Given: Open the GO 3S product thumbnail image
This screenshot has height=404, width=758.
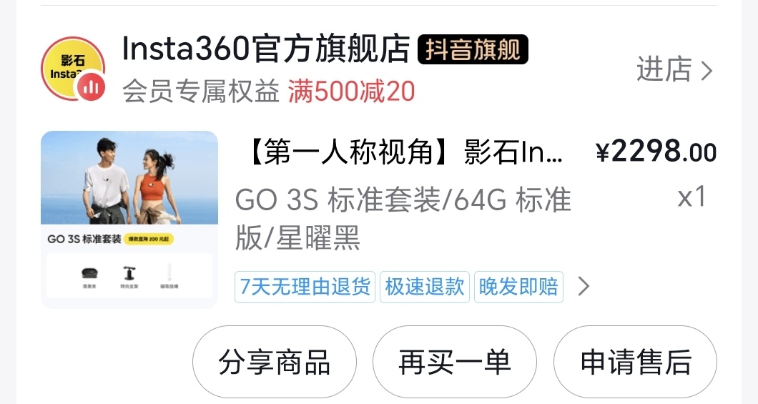Looking at the screenshot, I should tap(129, 220).
